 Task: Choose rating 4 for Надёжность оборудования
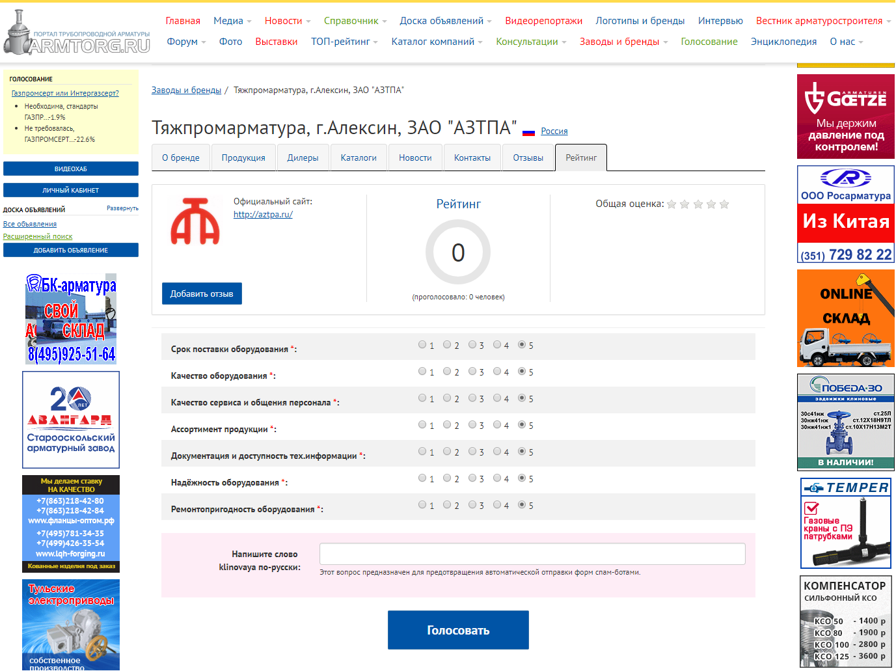coord(497,478)
